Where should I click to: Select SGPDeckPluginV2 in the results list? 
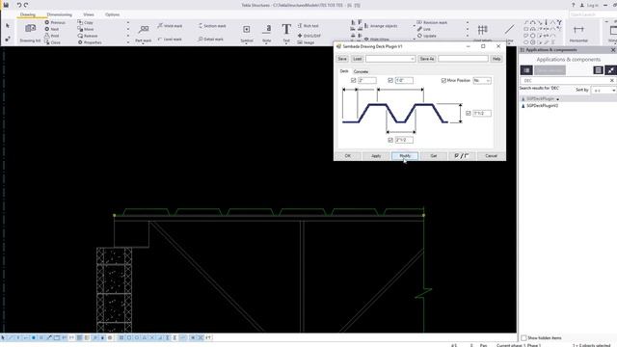(542, 106)
